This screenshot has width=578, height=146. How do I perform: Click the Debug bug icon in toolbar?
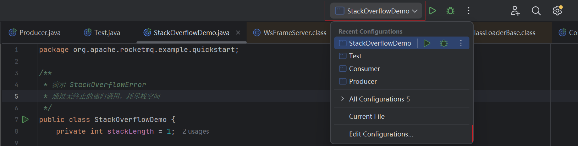(x=450, y=11)
